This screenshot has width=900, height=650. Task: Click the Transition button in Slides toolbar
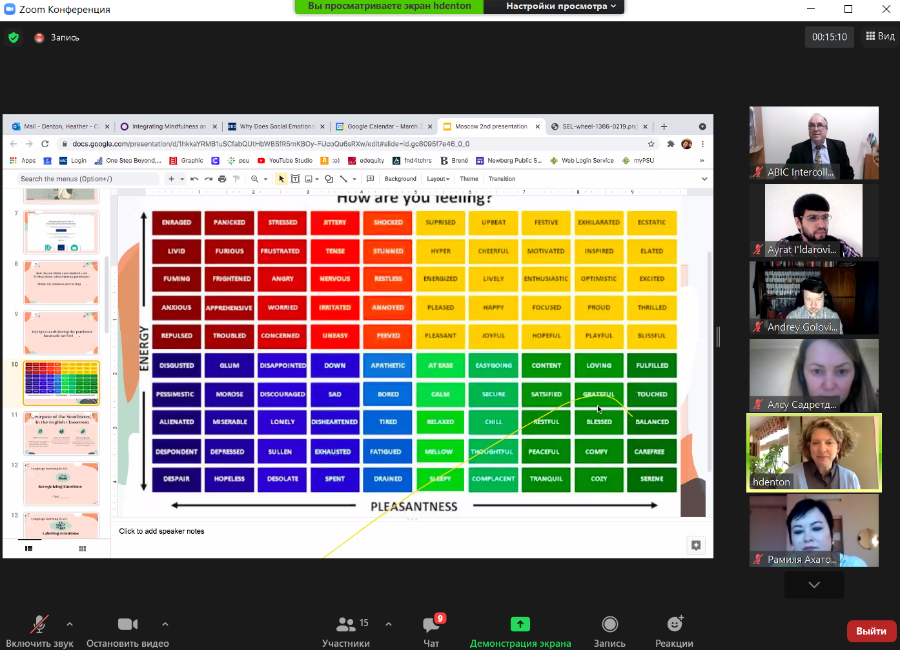coord(502,179)
